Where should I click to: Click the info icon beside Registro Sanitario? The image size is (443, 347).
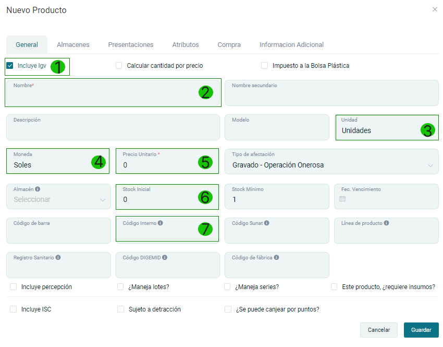58,257
